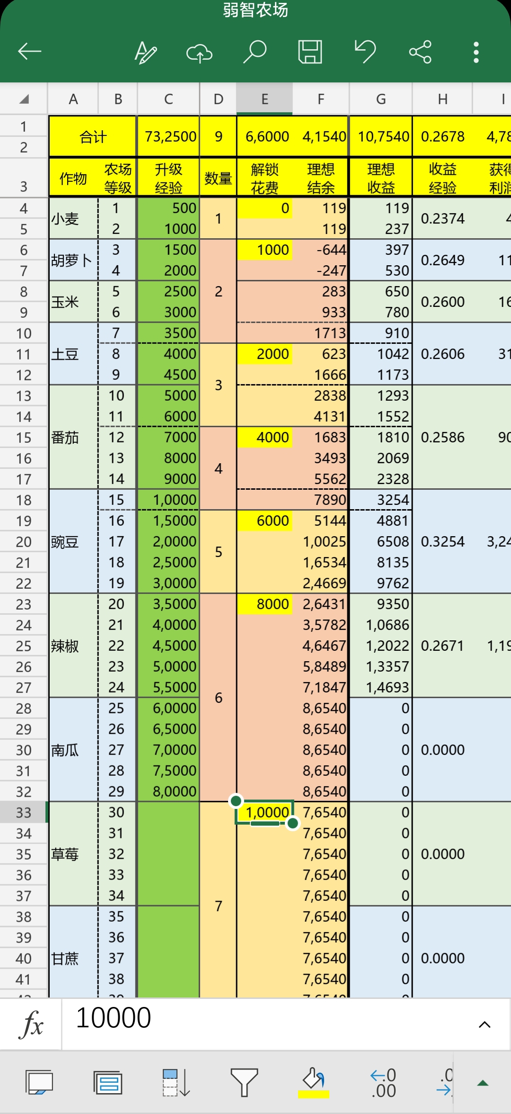This screenshot has height=1114, width=511.
Task: Expand the formula bar chevron
Action: pos(484,1025)
